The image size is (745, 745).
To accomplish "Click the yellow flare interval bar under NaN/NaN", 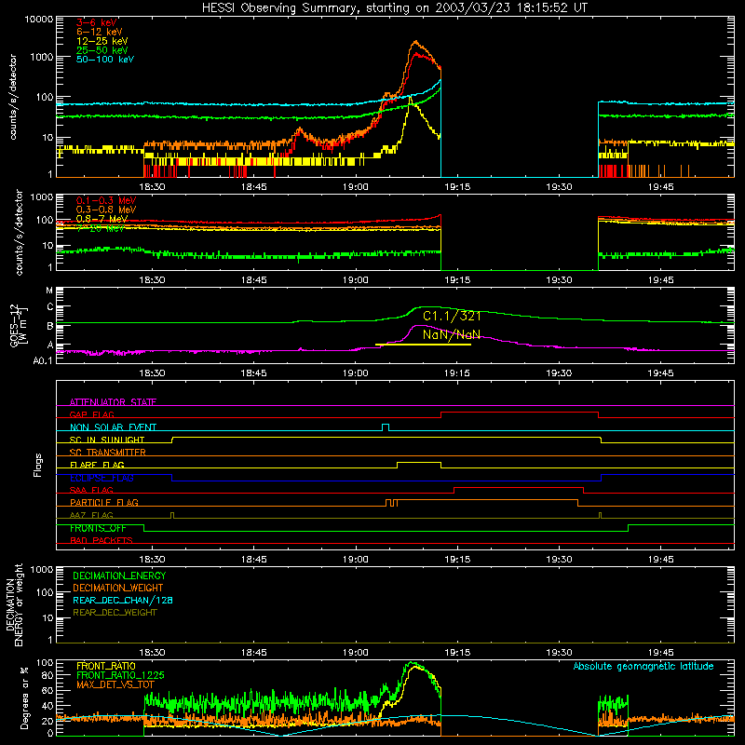I will (x=423, y=345).
